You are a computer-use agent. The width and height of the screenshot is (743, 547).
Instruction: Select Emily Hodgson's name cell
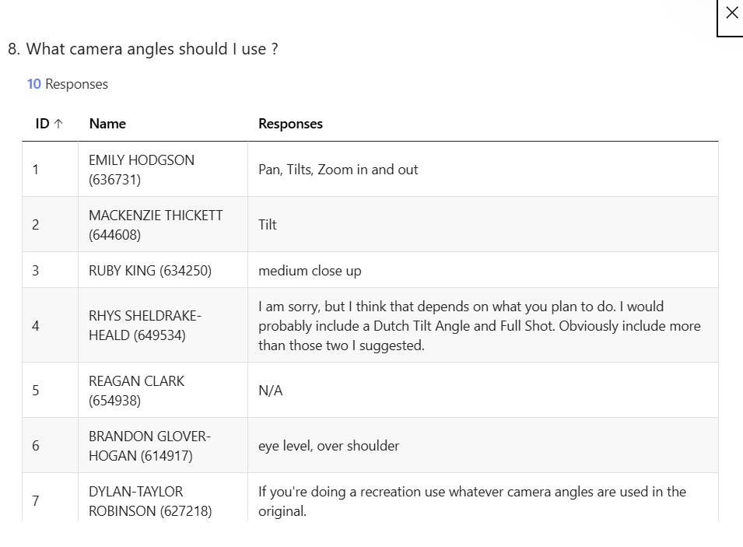(x=142, y=170)
